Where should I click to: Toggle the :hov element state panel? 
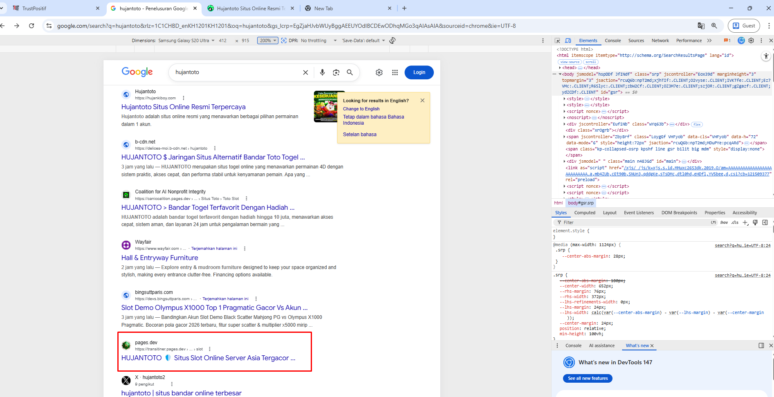[724, 222]
